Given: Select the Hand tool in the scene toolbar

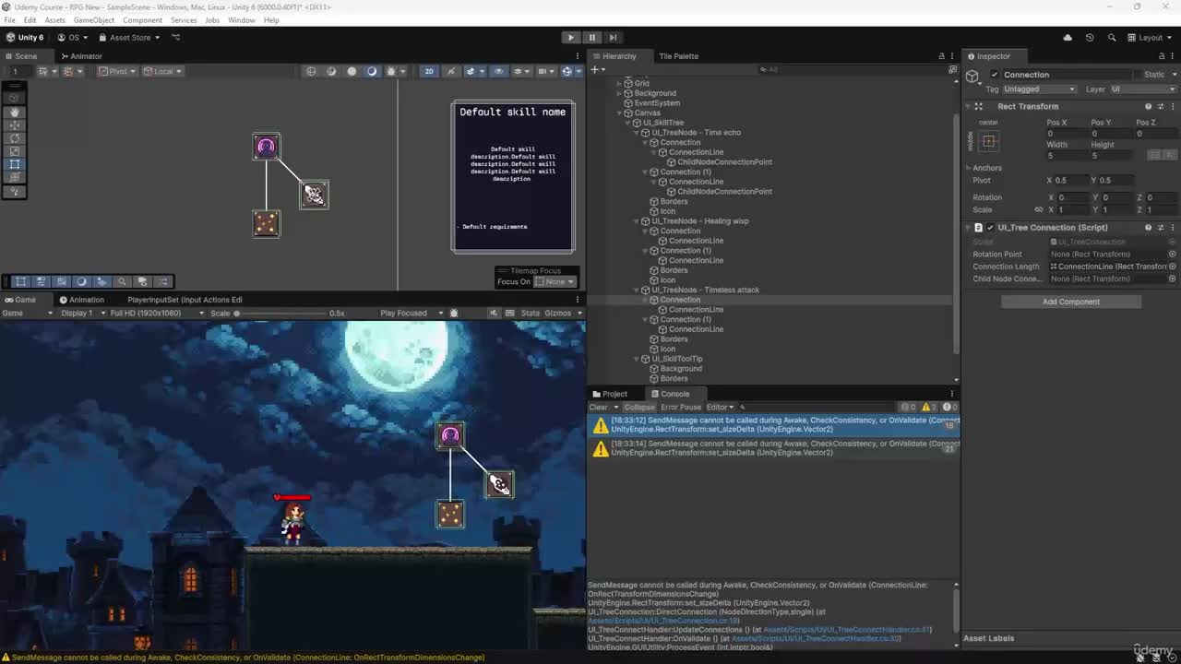Looking at the screenshot, I should tap(15, 112).
